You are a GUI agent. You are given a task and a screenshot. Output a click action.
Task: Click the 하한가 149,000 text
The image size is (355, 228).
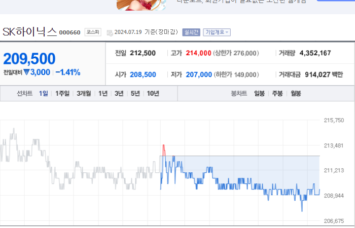[236, 74]
